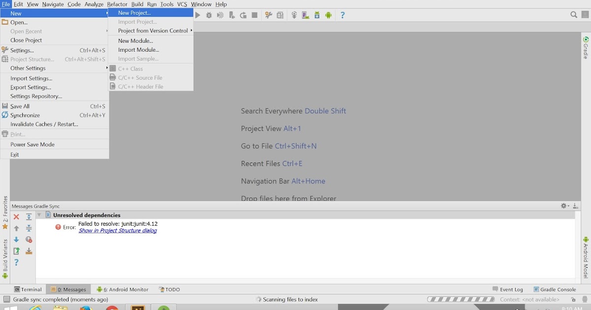
Task: Switch to the Android Monitor tab
Action: (122, 289)
